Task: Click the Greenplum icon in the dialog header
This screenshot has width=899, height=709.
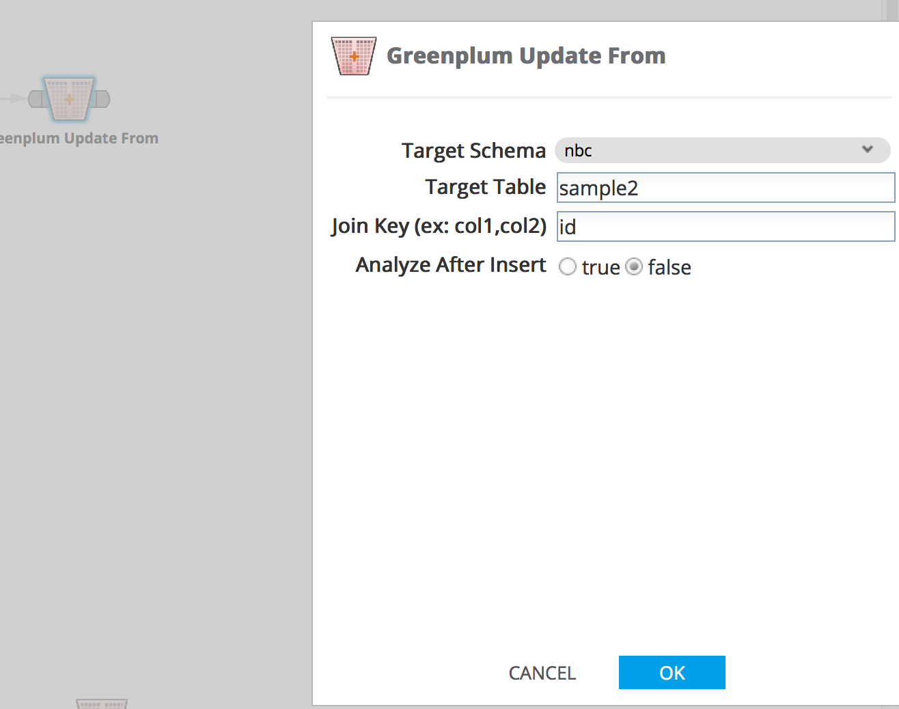Action: pos(353,56)
